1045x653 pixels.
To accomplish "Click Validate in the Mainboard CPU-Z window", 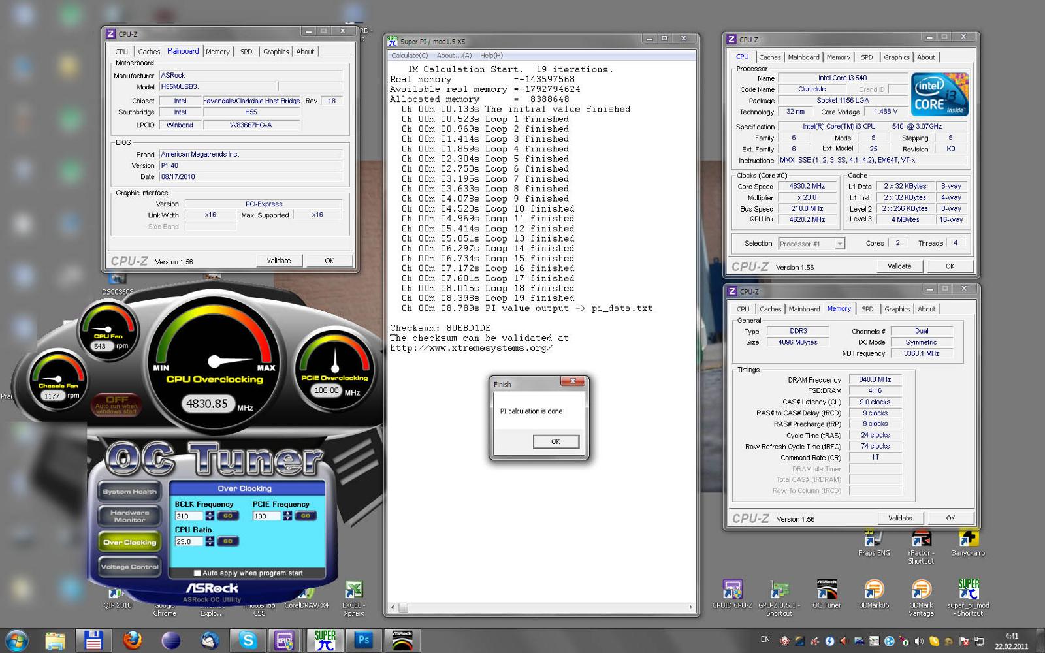I will 279,261.
